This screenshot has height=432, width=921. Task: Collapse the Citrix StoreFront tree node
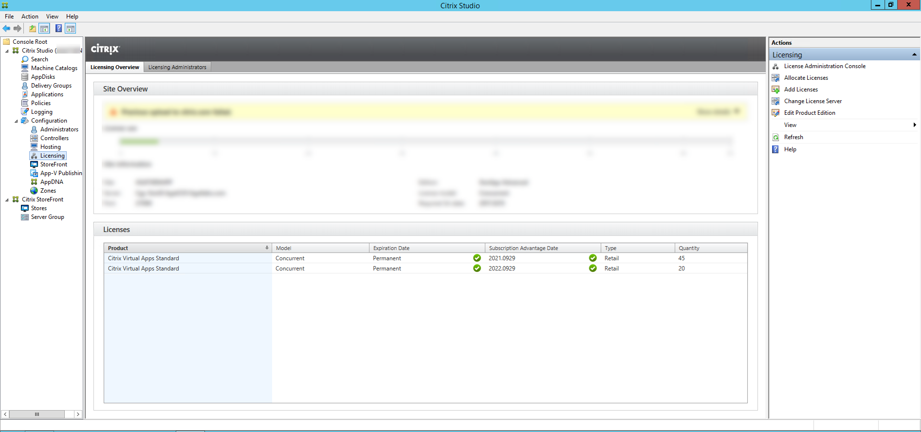click(7, 199)
